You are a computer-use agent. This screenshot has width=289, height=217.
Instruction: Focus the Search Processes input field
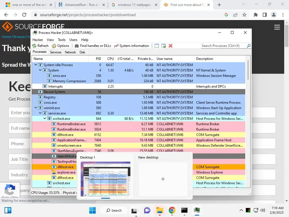(x=224, y=46)
